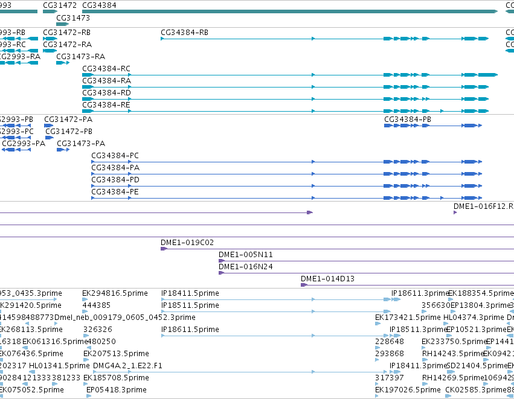Select the CG34384-RE transcript label
This screenshot has height=399, width=514.
[x=106, y=105]
